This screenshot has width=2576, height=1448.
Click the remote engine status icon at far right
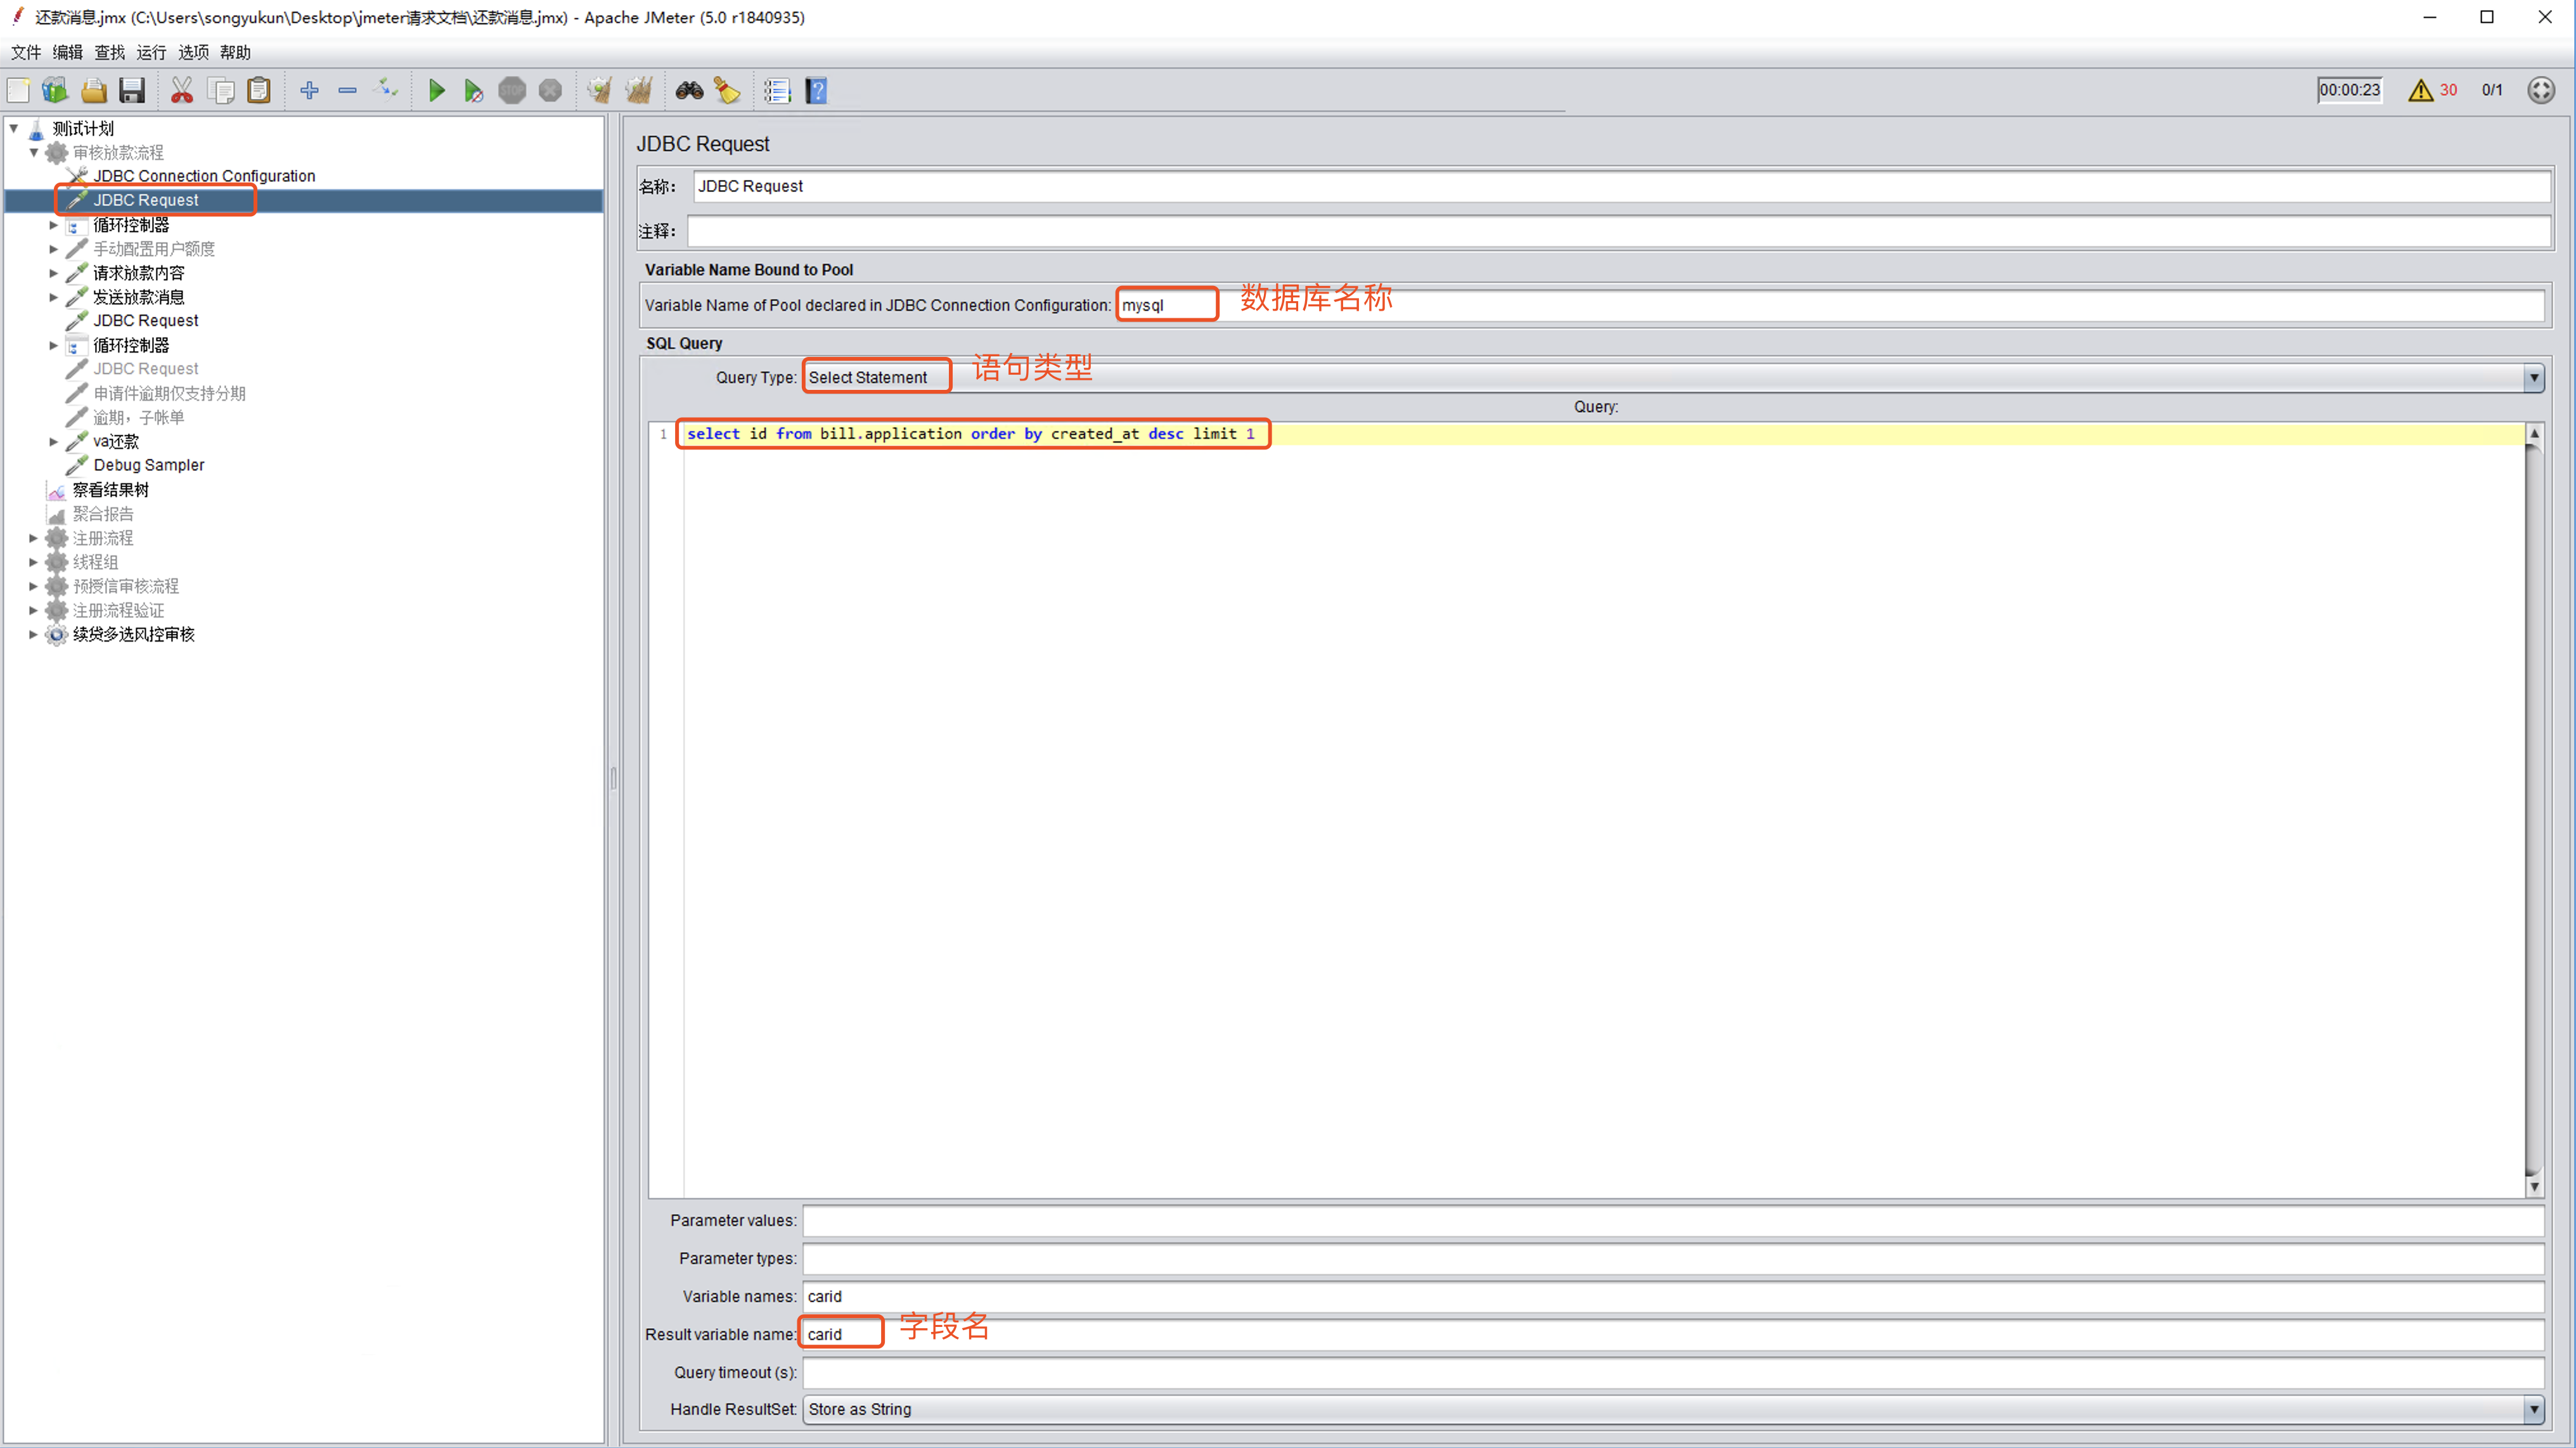pyautogui.click(x=2541, y=90)
